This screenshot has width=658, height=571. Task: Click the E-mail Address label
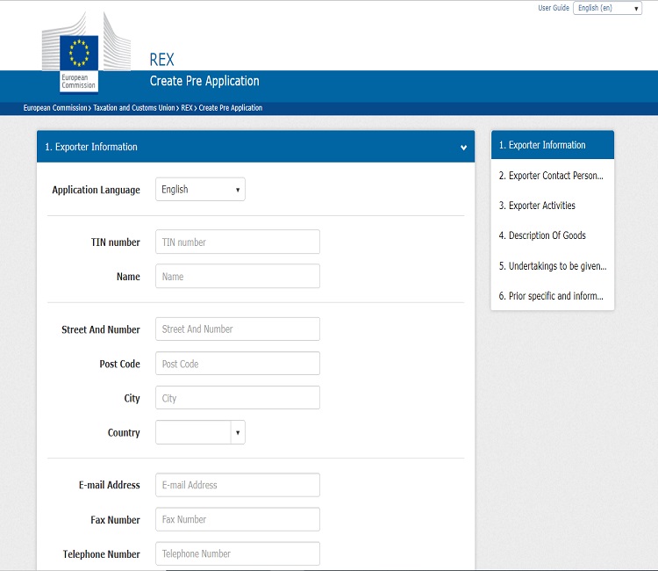110,485
